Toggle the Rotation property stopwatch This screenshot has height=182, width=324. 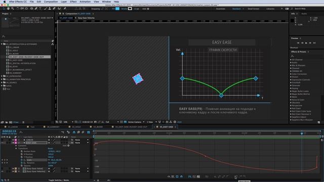tap(22, 163)
